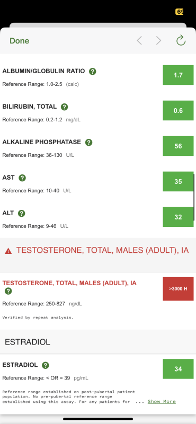Go back with the left chevron
The width and height of the screenshot is (196, 424).
(x=139, y=41)
